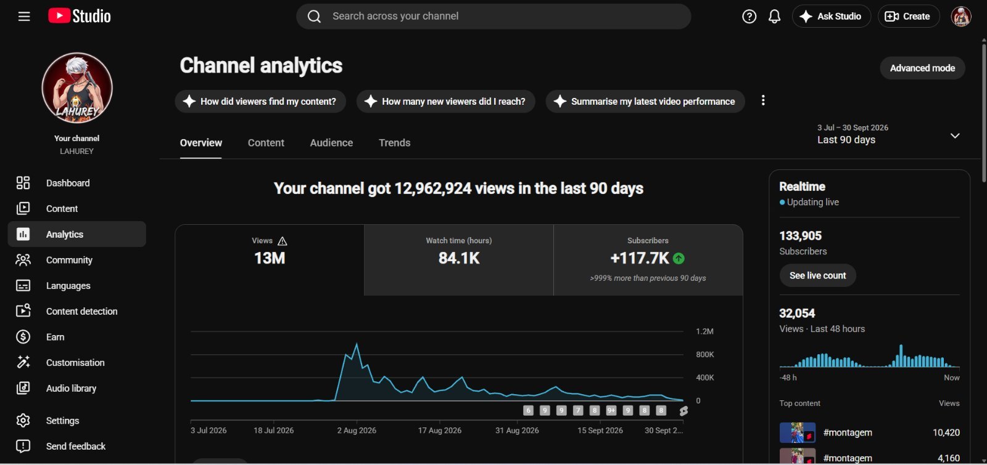The width and height of the screenshot is (987, 465).
Task: Click the search across your channel field
Action: point(493,17)
